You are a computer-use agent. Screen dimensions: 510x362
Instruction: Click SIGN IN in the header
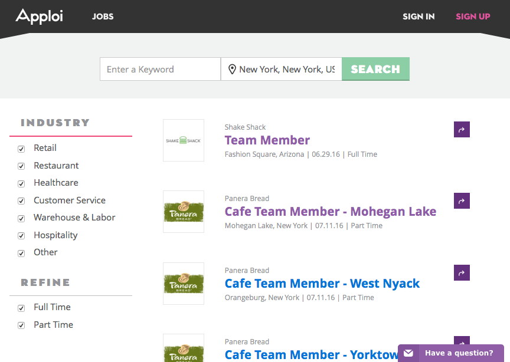click(x=419, y=17)
